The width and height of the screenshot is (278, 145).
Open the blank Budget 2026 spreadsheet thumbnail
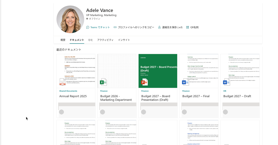[x=117, y=71]
